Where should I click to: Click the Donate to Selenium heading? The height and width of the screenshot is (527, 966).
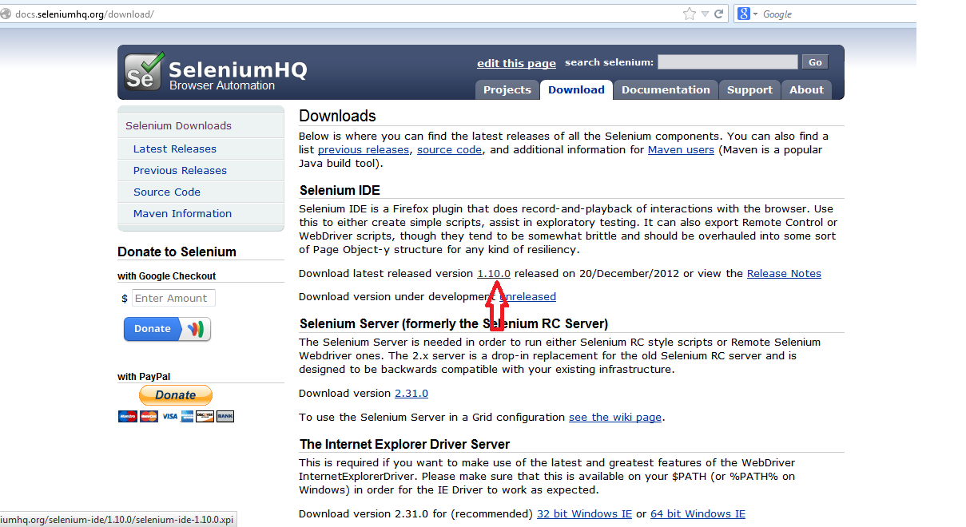coord(177,252)
